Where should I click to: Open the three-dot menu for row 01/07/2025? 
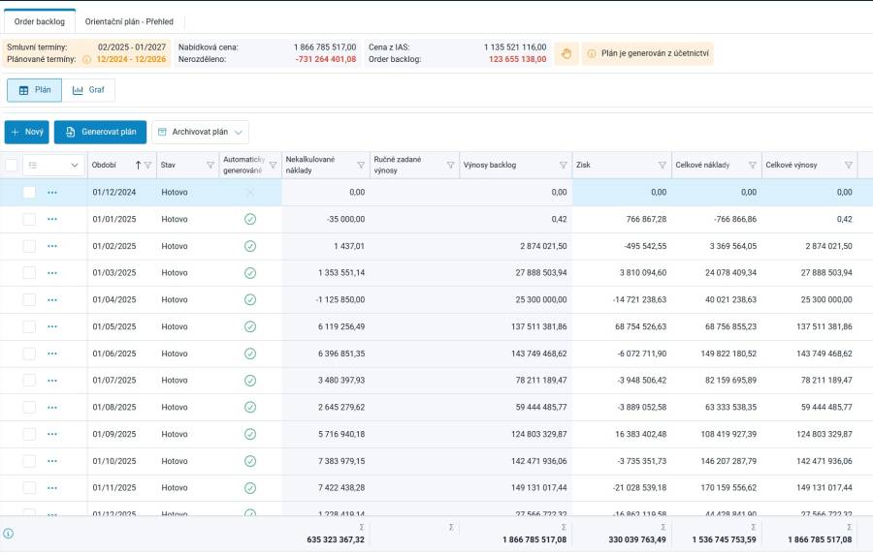tap(52, 380)
